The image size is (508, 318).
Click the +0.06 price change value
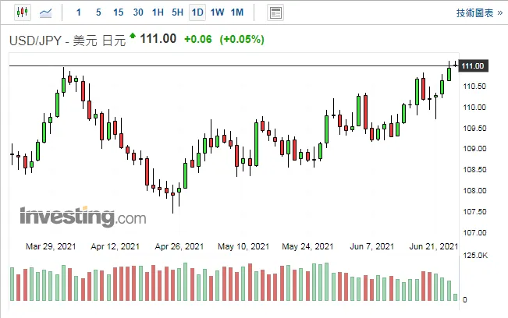[x=198, y=40]
